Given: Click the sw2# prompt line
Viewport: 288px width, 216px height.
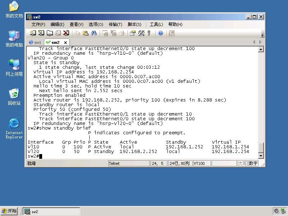Looking at the screenshot, I should point(35,156).
